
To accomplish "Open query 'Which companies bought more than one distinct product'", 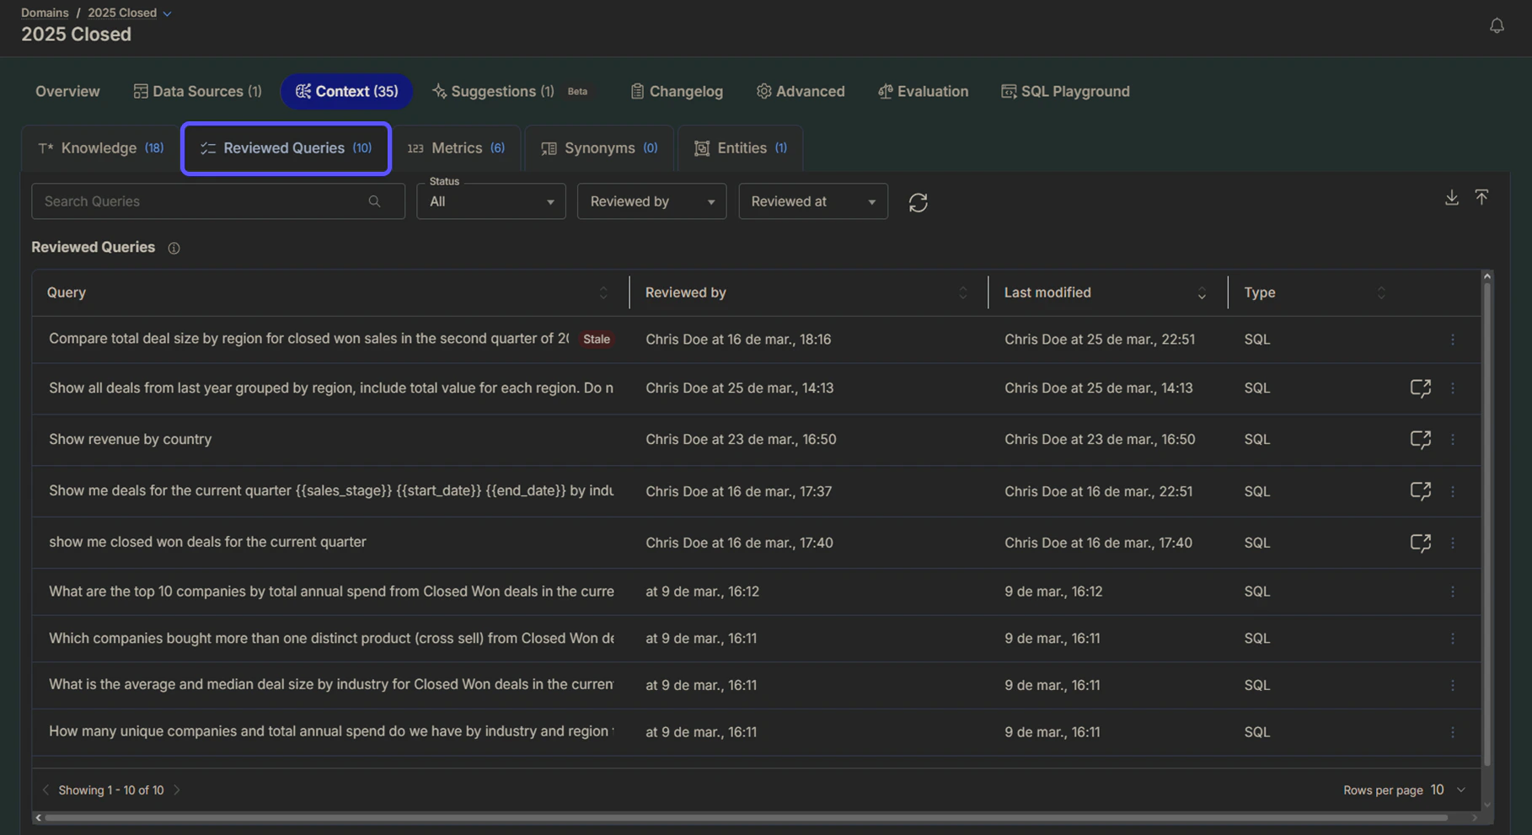I will point(331,639).
